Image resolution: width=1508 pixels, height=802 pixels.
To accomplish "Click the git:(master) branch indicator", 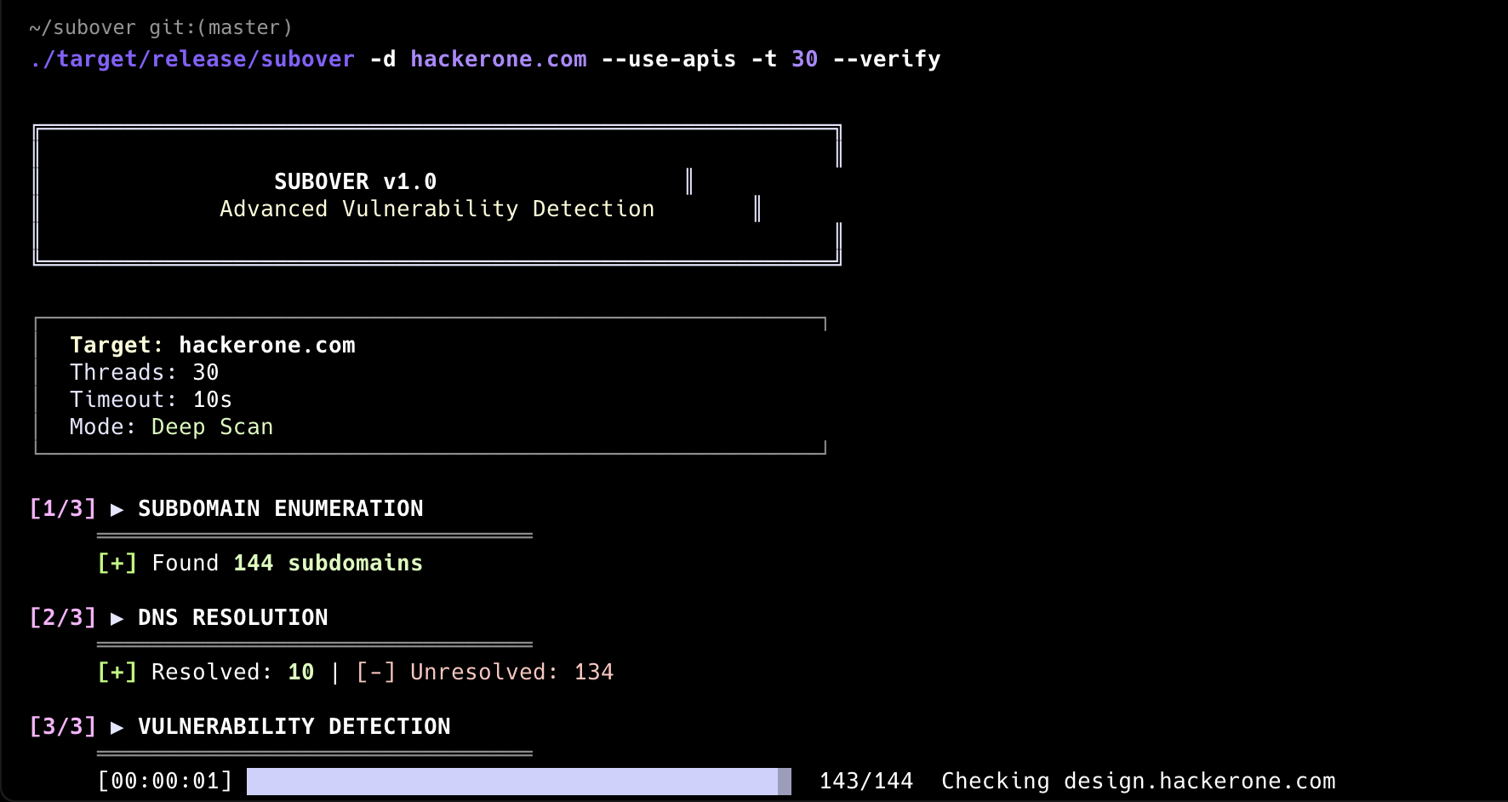I will (x=220, y=28).
